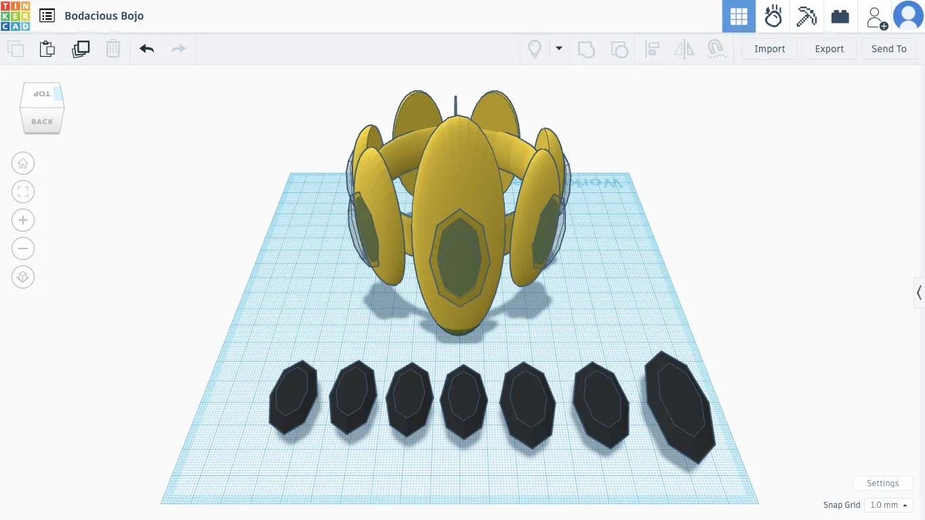925x520 pixels.
Task: Open the visibility options dropdown arrow
Action: (559, 48)
